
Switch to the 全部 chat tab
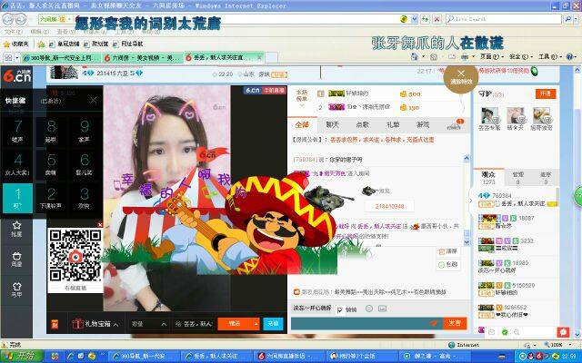pos(302,124)
